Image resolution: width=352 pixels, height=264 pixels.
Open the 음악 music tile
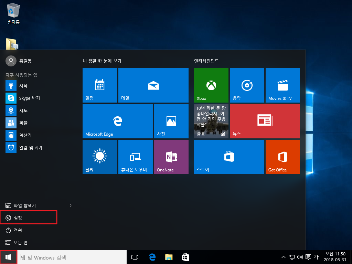click(x=247, y=85)
